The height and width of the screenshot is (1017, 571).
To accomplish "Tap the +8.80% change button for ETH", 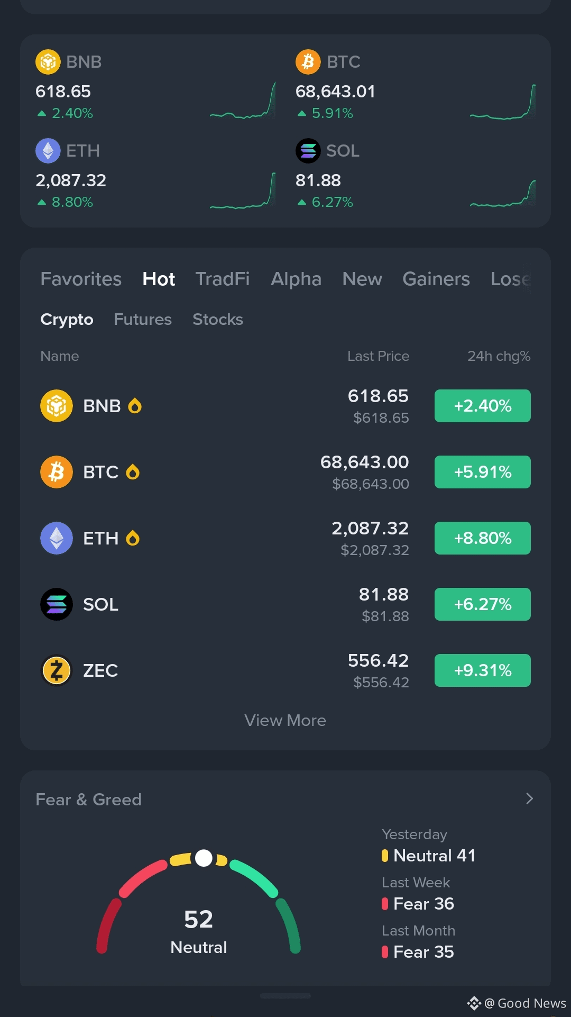I will [x=483, y=538].
